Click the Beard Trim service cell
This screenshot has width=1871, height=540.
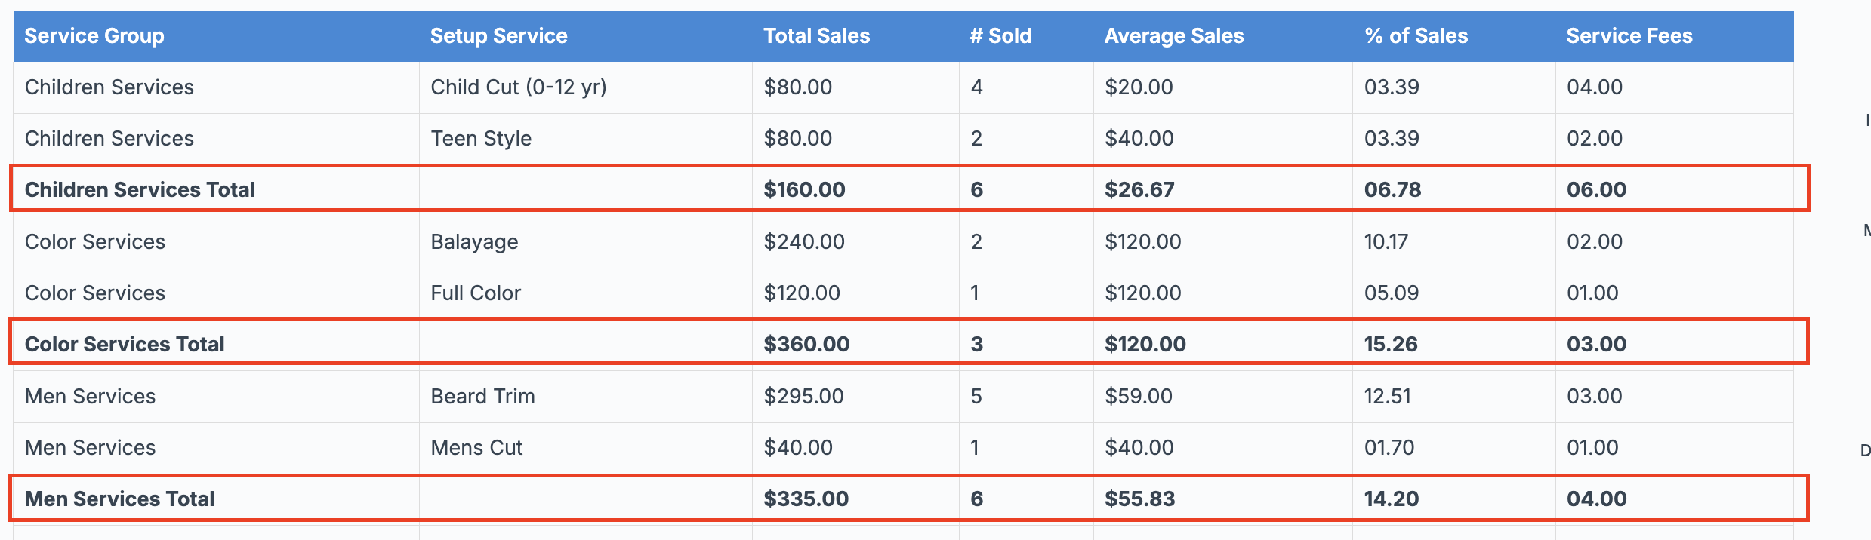(482, 397)
